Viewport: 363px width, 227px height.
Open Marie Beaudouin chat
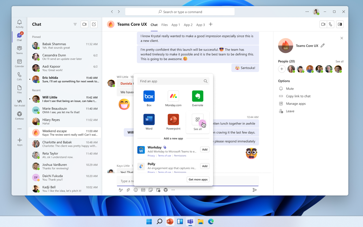[64, 110]
